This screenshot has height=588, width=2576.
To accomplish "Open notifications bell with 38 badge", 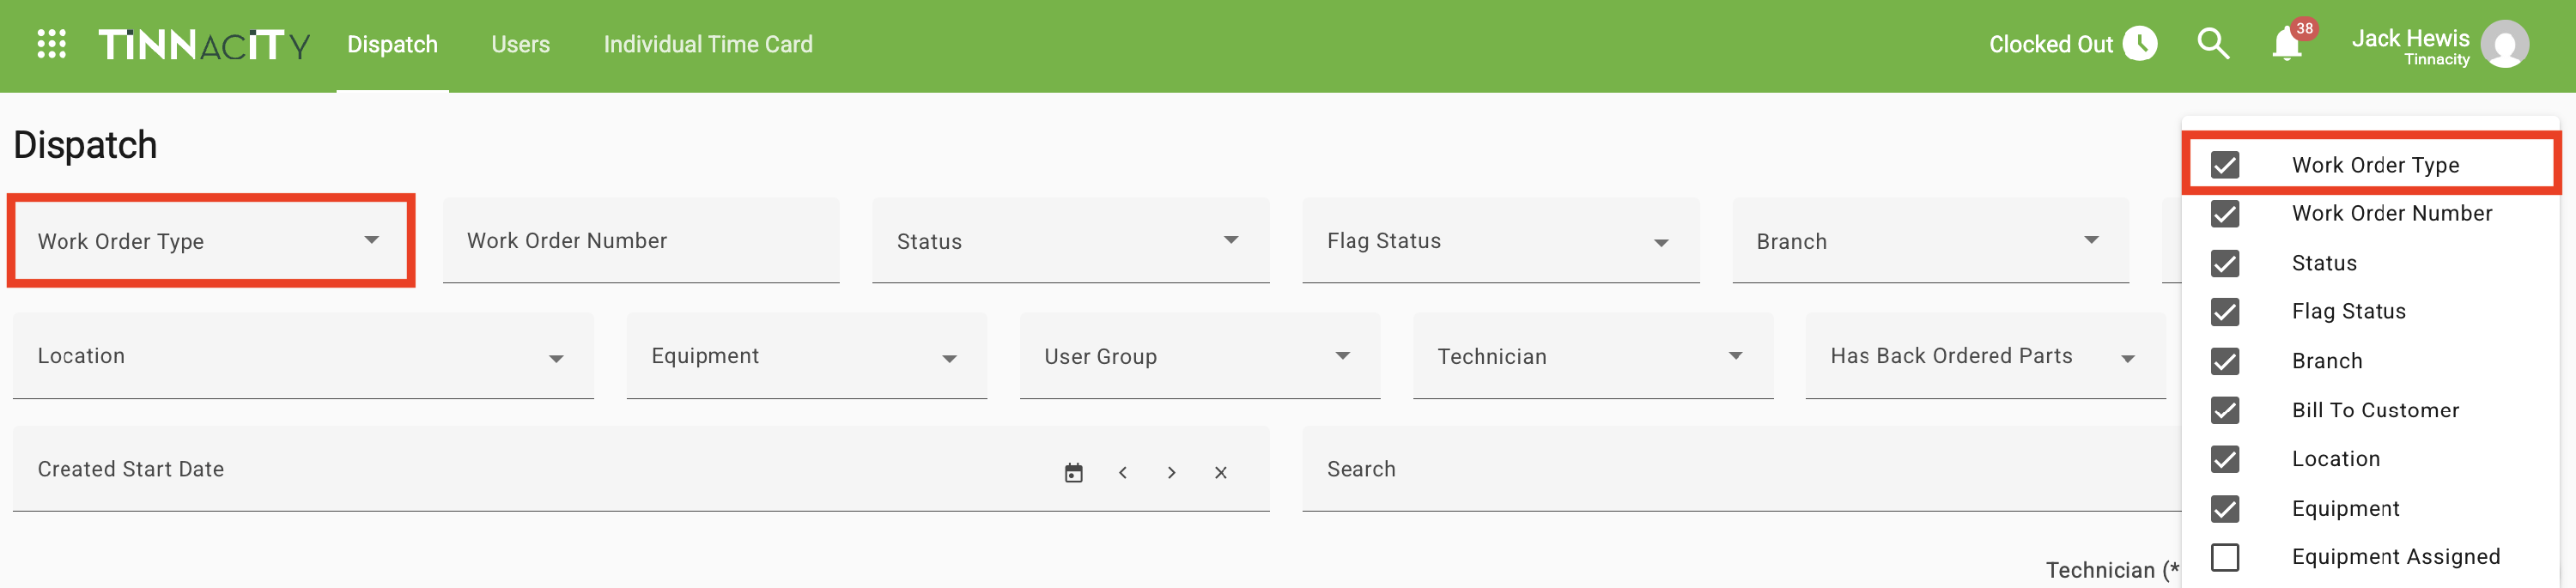I will 2287,44.
